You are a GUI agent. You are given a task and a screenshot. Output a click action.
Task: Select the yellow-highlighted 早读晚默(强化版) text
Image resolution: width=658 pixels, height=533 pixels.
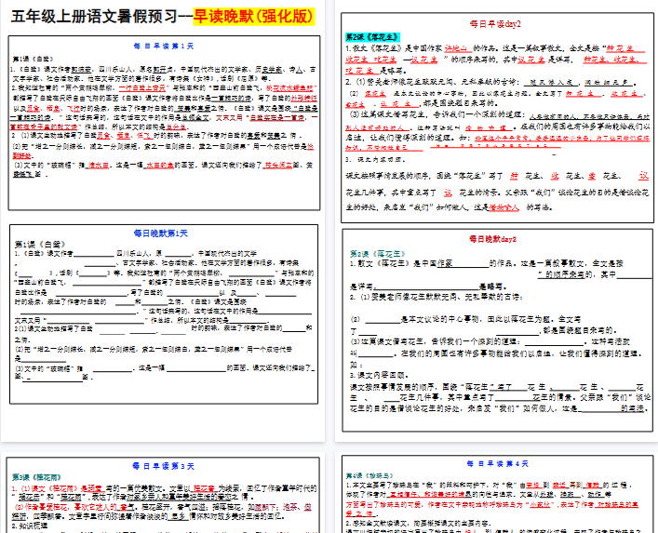(254, 17)
